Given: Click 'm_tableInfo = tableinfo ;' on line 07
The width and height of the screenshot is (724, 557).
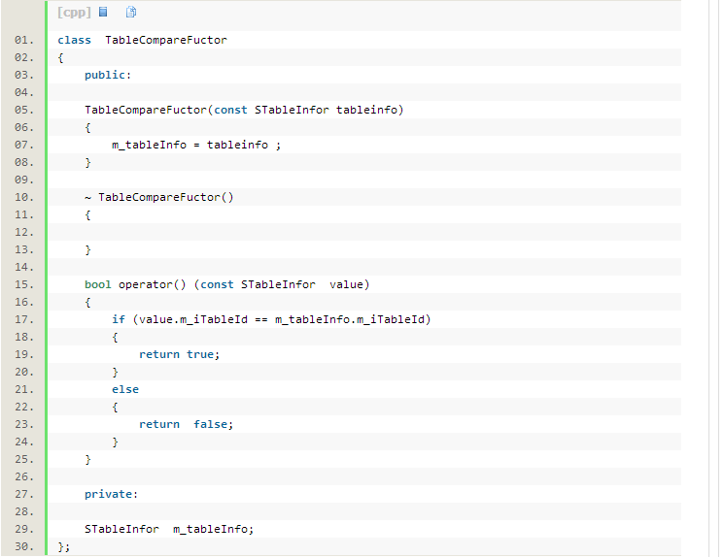Looking at the screenshot, I should pyautogui.click(x=196, y=146).
